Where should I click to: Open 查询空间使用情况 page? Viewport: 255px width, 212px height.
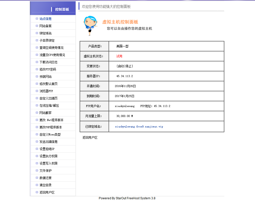[x=51, y=48]
